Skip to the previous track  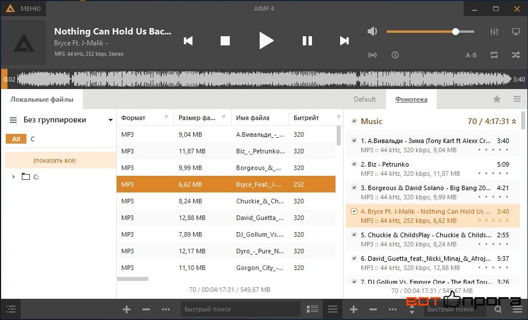point(188,41)
